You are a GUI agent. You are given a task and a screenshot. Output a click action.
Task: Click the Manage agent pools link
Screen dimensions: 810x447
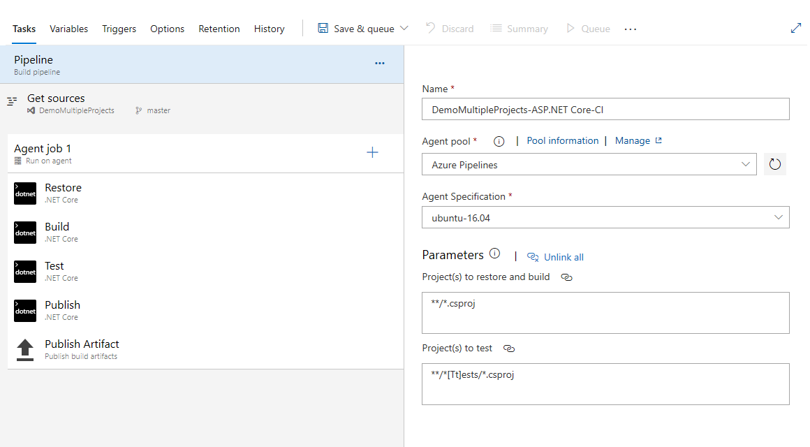pyautogui.click(x=633, y=140)
